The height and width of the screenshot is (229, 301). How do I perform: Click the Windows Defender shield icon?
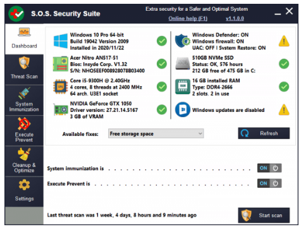click(x=183, y=41)
